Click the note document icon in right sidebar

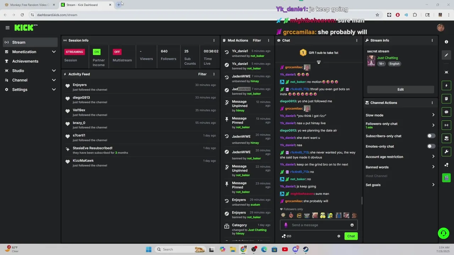pyautogui.click(x=446, y=98)
